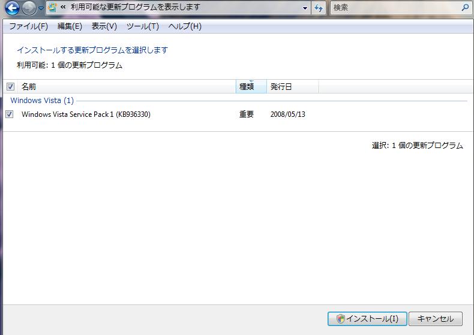Sort by the 種類 column header
The height and width of the screenshot is (335, 474).
tap(251, 87)
